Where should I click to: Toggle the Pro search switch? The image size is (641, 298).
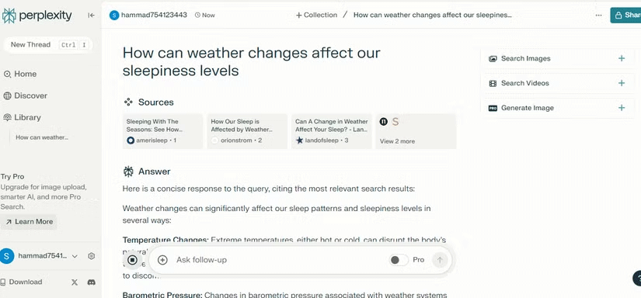399,260
